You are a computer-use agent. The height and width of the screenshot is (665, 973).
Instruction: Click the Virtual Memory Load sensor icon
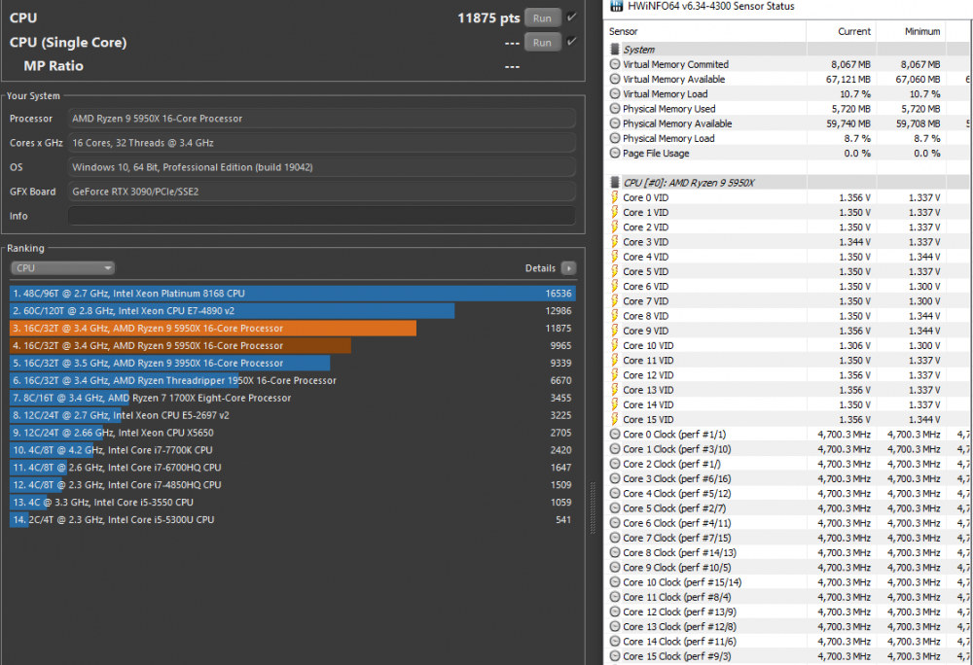coord(615,93)
